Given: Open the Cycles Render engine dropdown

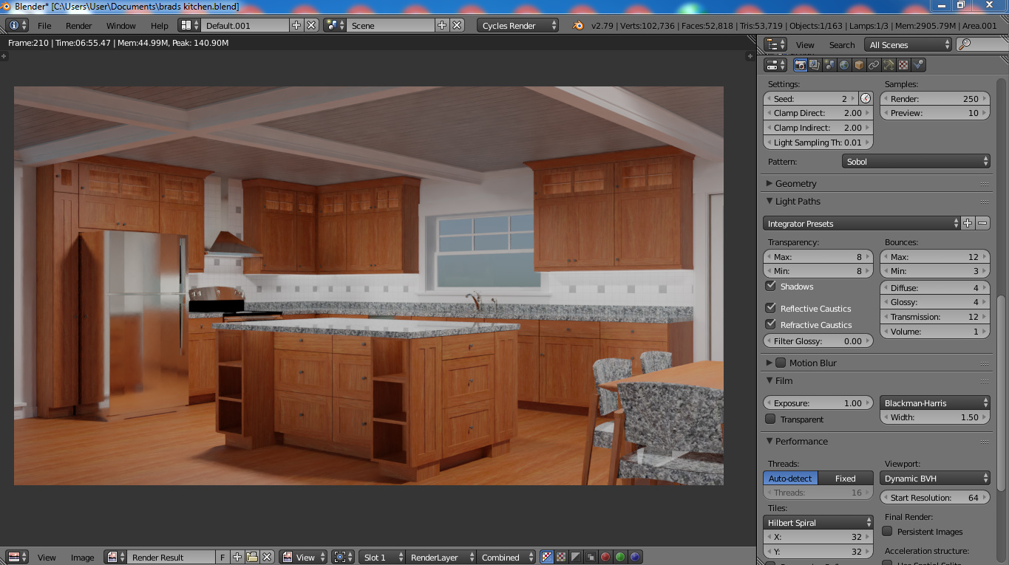Looking at the screenshot, I should (517, 25).
